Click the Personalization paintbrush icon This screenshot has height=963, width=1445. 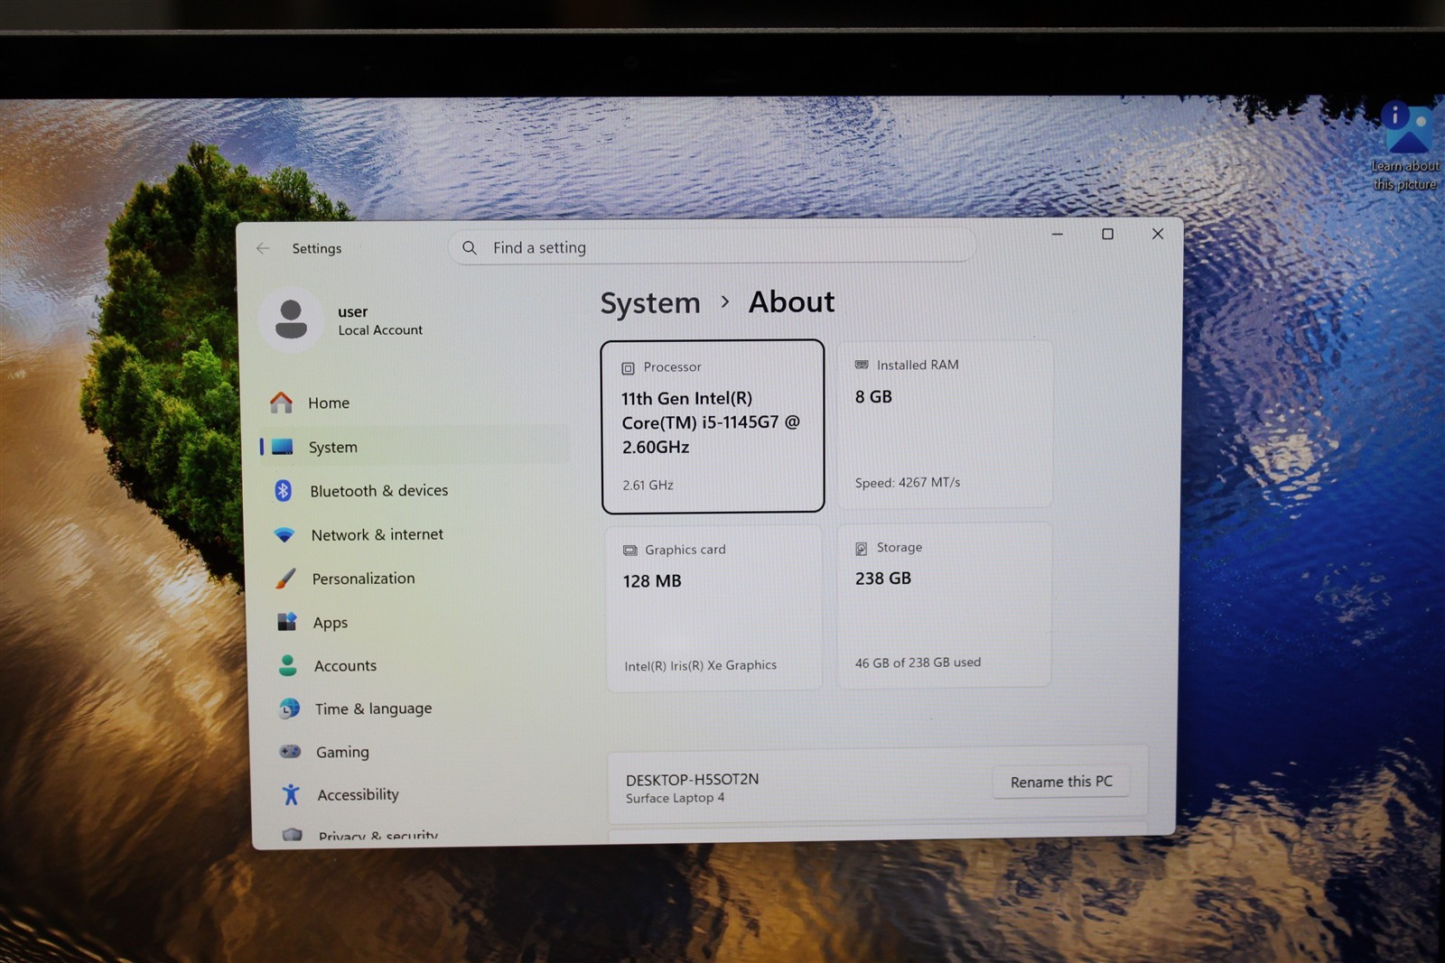click(285, 579)
